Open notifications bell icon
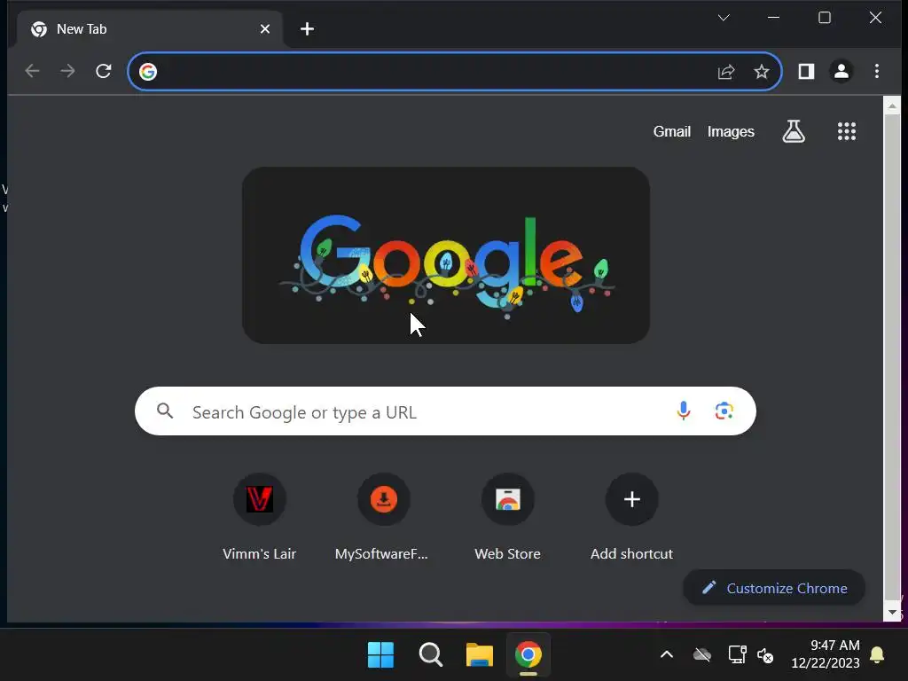The image size is (908, 681). pyautogui.click(x=877, y=654)
